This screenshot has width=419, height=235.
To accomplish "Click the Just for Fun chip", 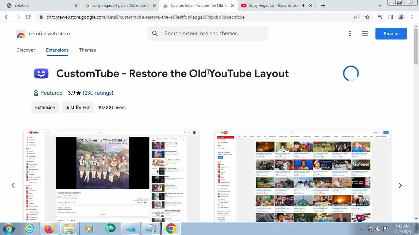I will click(78, 107).
